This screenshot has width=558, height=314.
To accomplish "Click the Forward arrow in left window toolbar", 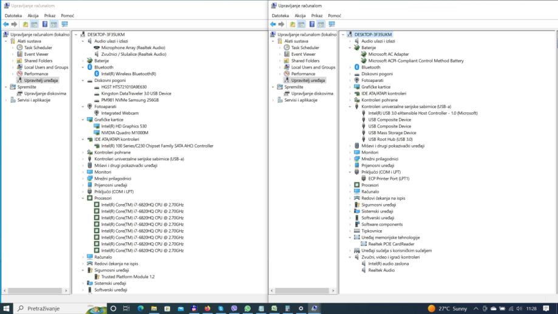I will pyautogui.click(x=14, y=24).
